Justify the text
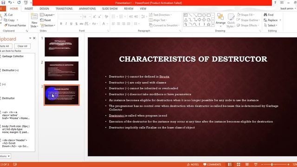 (x=129, y=24)
